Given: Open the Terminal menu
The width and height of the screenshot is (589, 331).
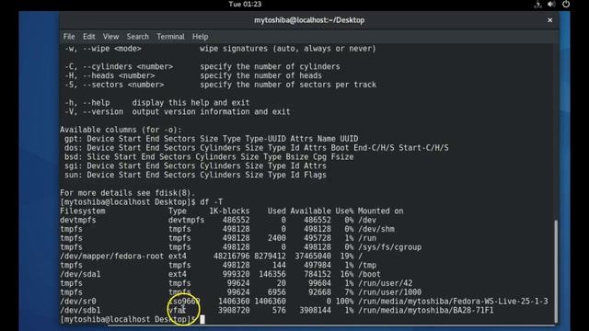Looking at the screenshot, I should click(x=170, y=37).
